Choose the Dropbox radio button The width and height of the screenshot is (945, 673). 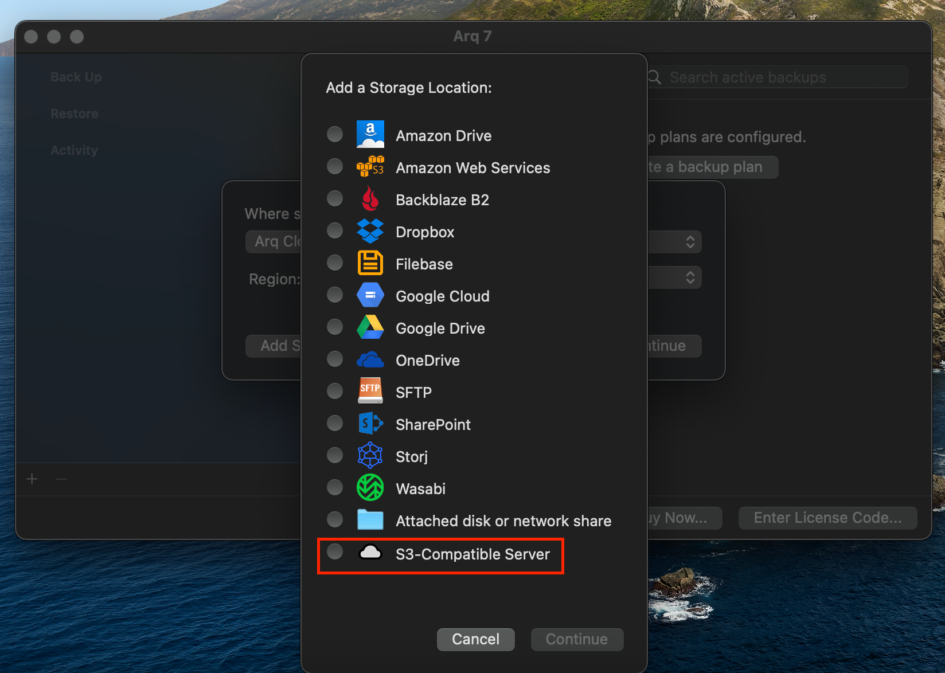335,230
